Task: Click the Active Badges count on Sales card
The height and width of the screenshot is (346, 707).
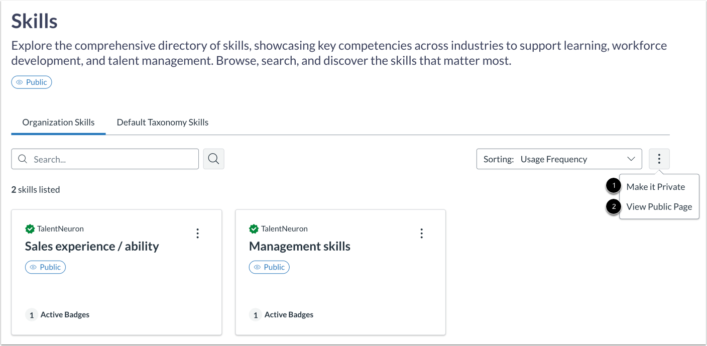Action: tap(32, 315)
